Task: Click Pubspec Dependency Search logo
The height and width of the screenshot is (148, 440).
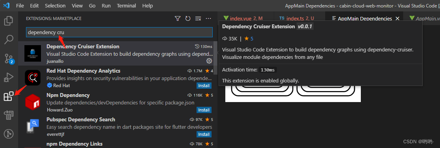Action: (x=33, y=126)
